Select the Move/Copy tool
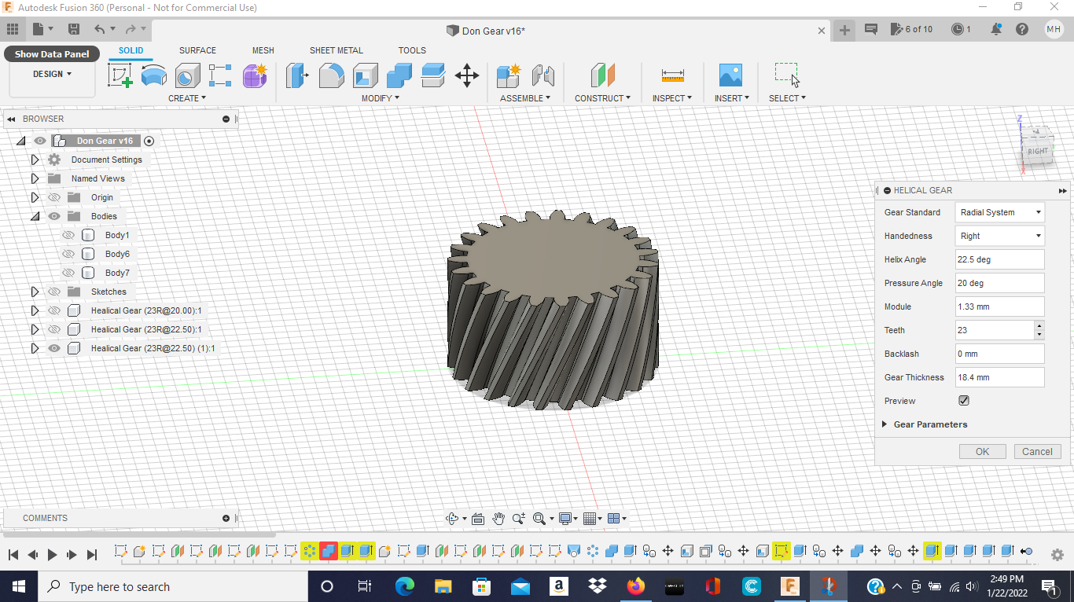The image size is (1074, 602). pyautogui.click(x=467, y=75)
